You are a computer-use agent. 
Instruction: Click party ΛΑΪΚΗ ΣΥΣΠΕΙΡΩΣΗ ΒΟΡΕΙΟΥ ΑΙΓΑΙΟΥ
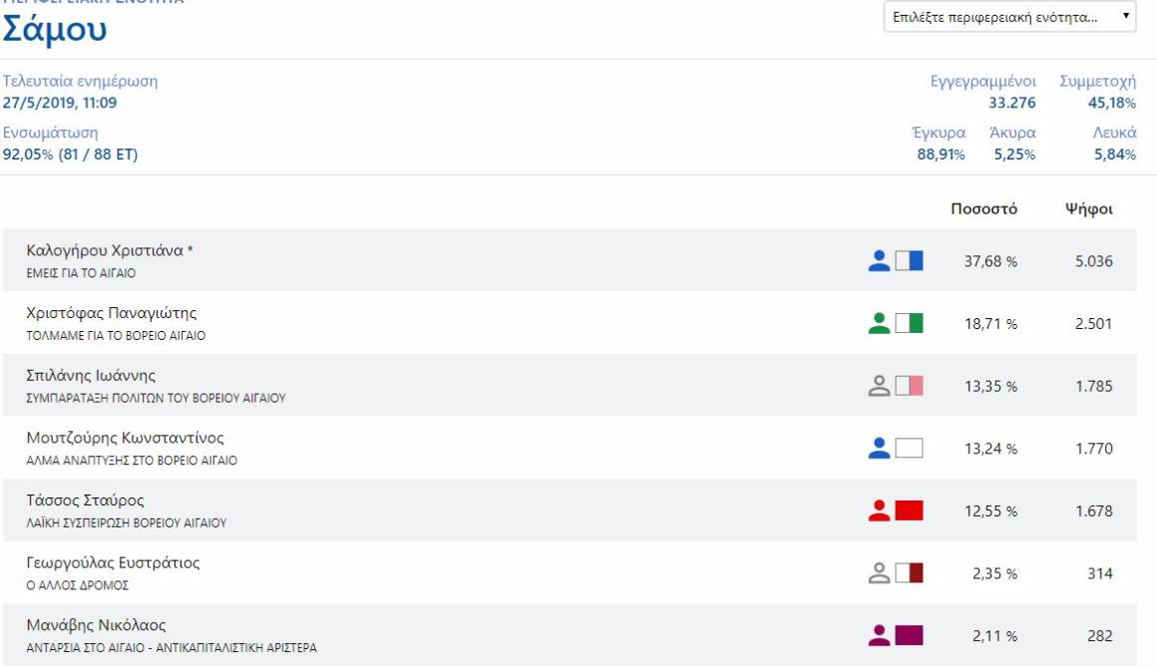[127, 522]
